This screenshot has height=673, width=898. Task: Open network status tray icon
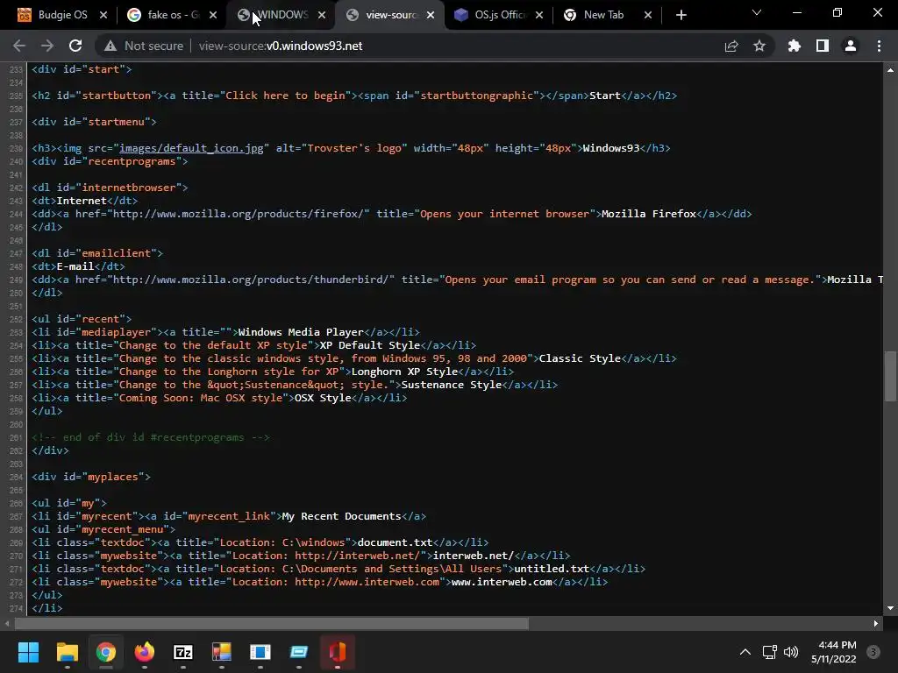coord(770,652)
